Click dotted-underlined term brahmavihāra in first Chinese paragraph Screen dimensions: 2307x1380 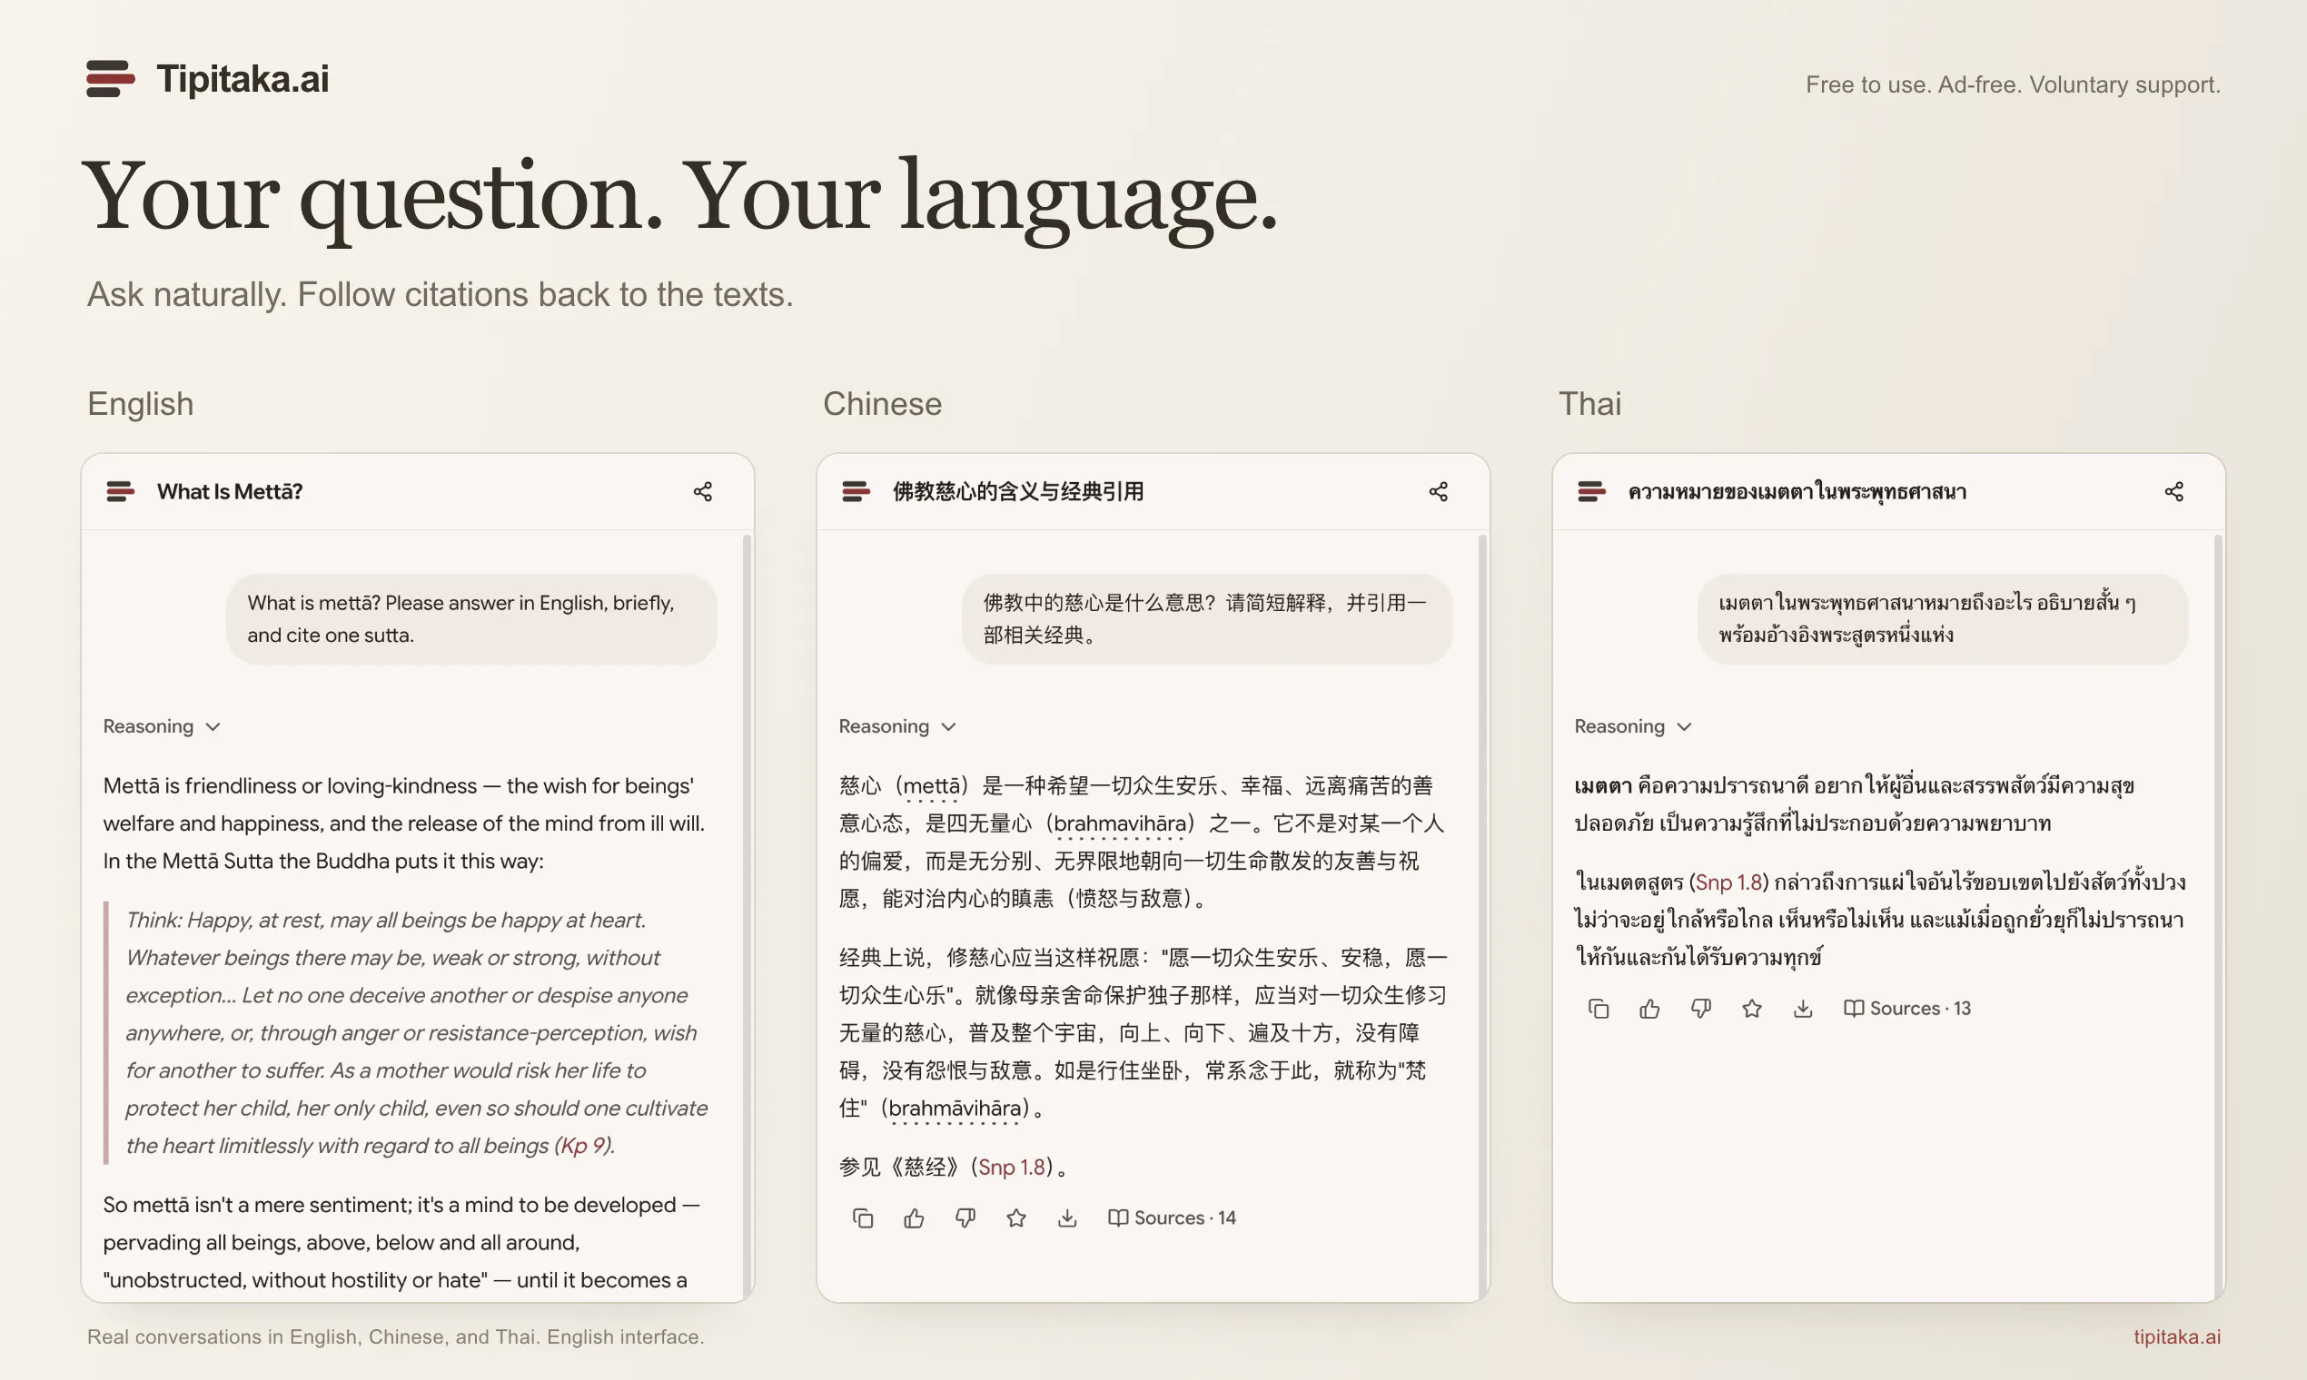(x=1120, y=823)
